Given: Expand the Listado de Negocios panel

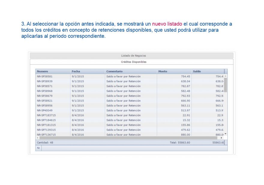Looking at the screenshot, I should coord(132,56).
